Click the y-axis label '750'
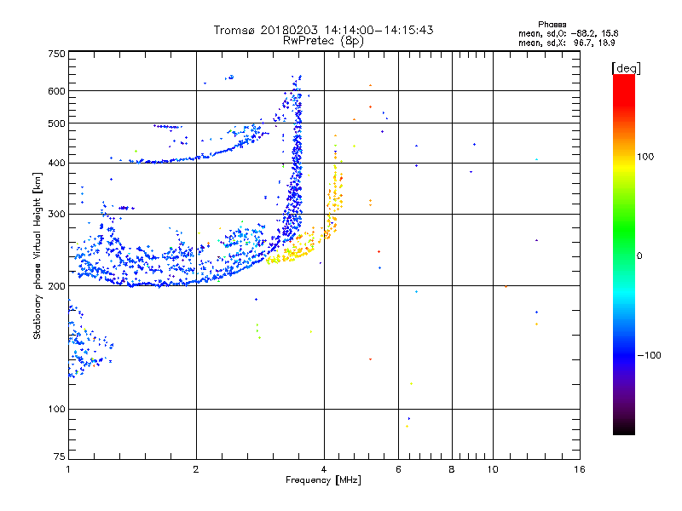The image size is (682, 511). click(56, 54)
